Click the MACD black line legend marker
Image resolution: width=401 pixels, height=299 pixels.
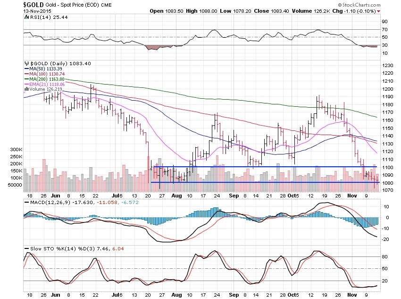pyautogui.click(x=26, y=203)
